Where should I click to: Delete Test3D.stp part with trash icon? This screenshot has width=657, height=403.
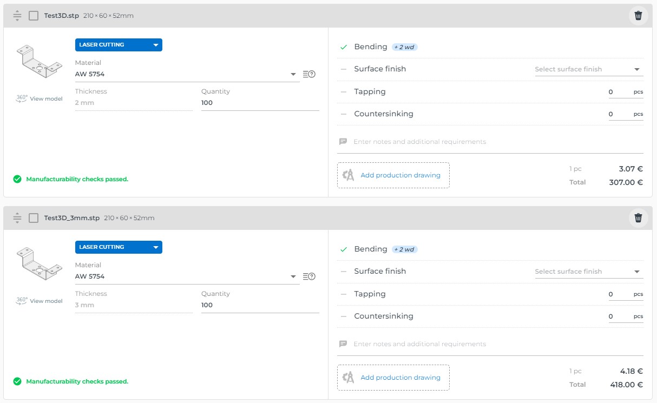(x=638, y=16)
